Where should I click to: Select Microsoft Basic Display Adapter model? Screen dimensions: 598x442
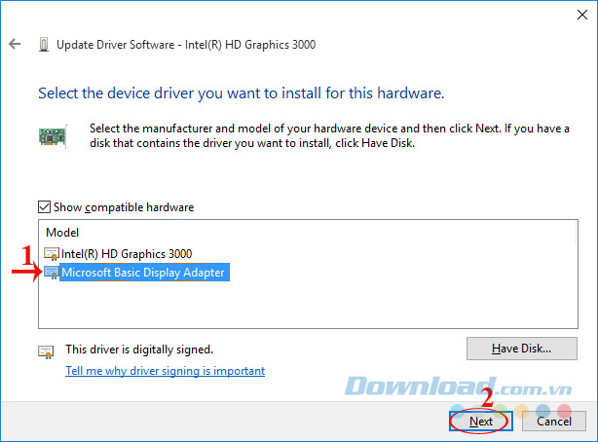click(x=144, y=273)
